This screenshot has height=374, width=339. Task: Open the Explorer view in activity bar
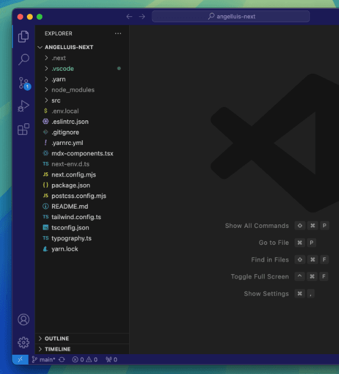click(23, 36)
